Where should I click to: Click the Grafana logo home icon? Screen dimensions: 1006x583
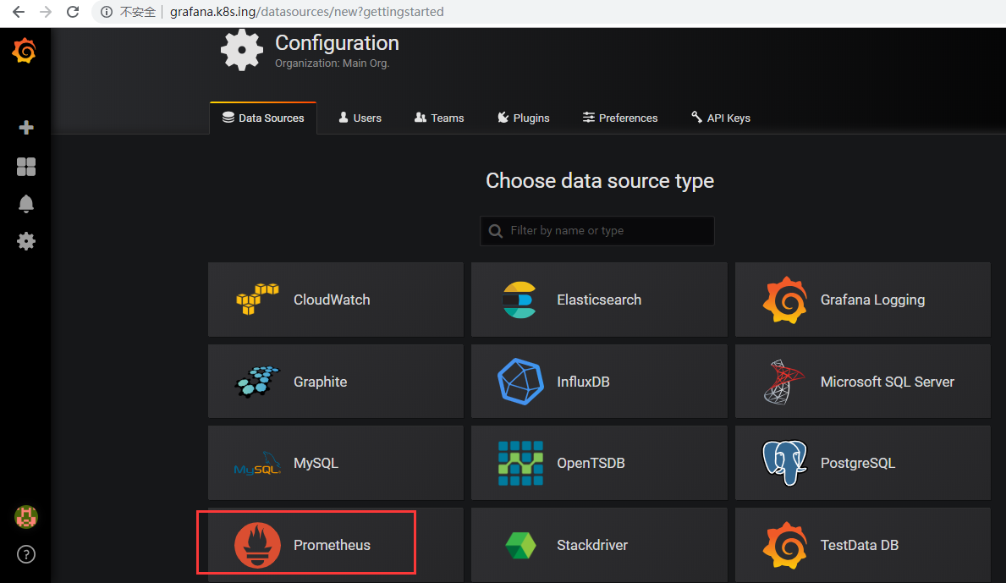pos(25,51)
